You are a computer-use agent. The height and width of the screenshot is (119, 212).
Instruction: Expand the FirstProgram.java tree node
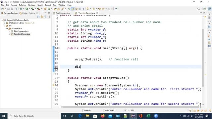[10, 31]
